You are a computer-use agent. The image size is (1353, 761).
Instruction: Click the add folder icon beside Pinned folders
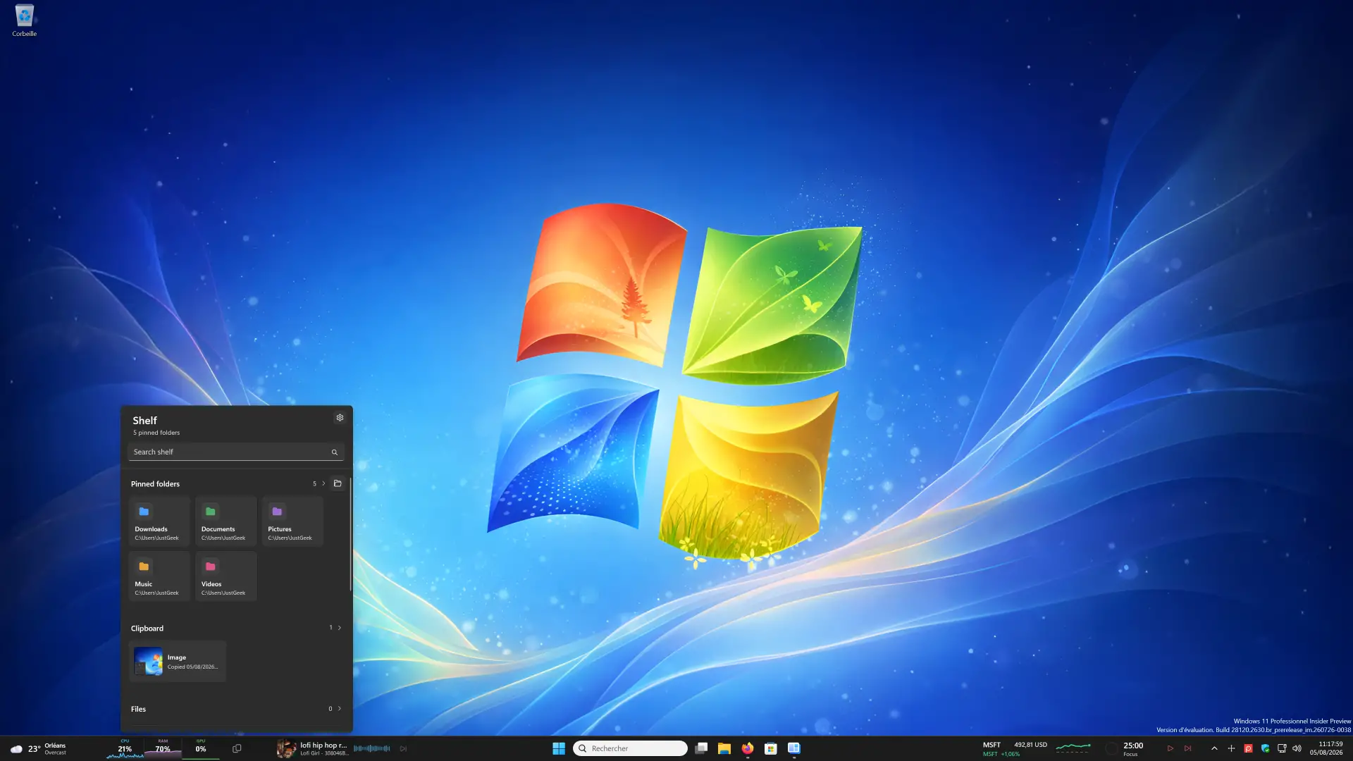pyautogui.click(x=338, y=483)
